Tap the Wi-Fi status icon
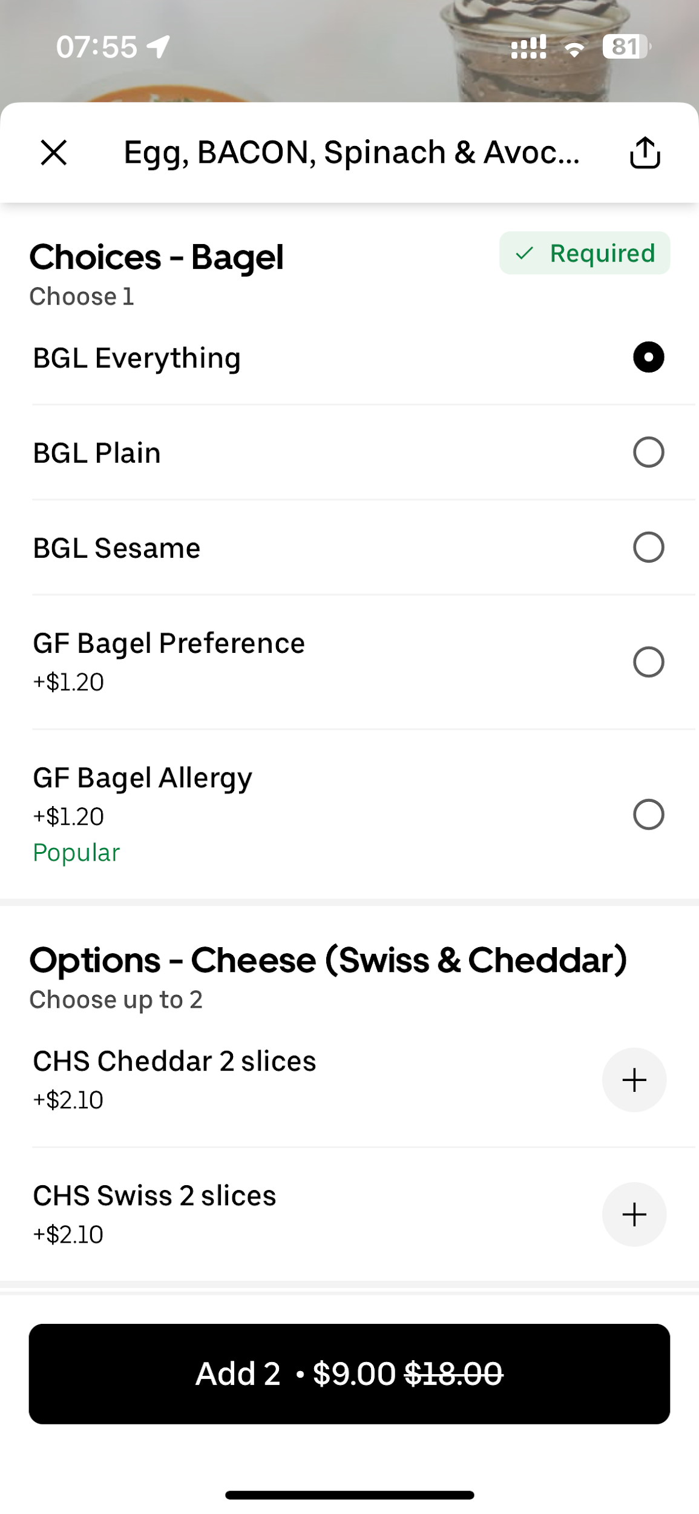Image resolution: width=699 pixels, height=1514 pixels. (574, 48)
